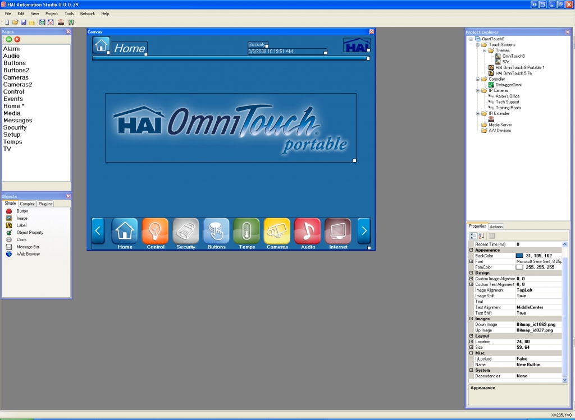Open the File menu
This screenshot has width=575, height=420.
coord(8,13)
